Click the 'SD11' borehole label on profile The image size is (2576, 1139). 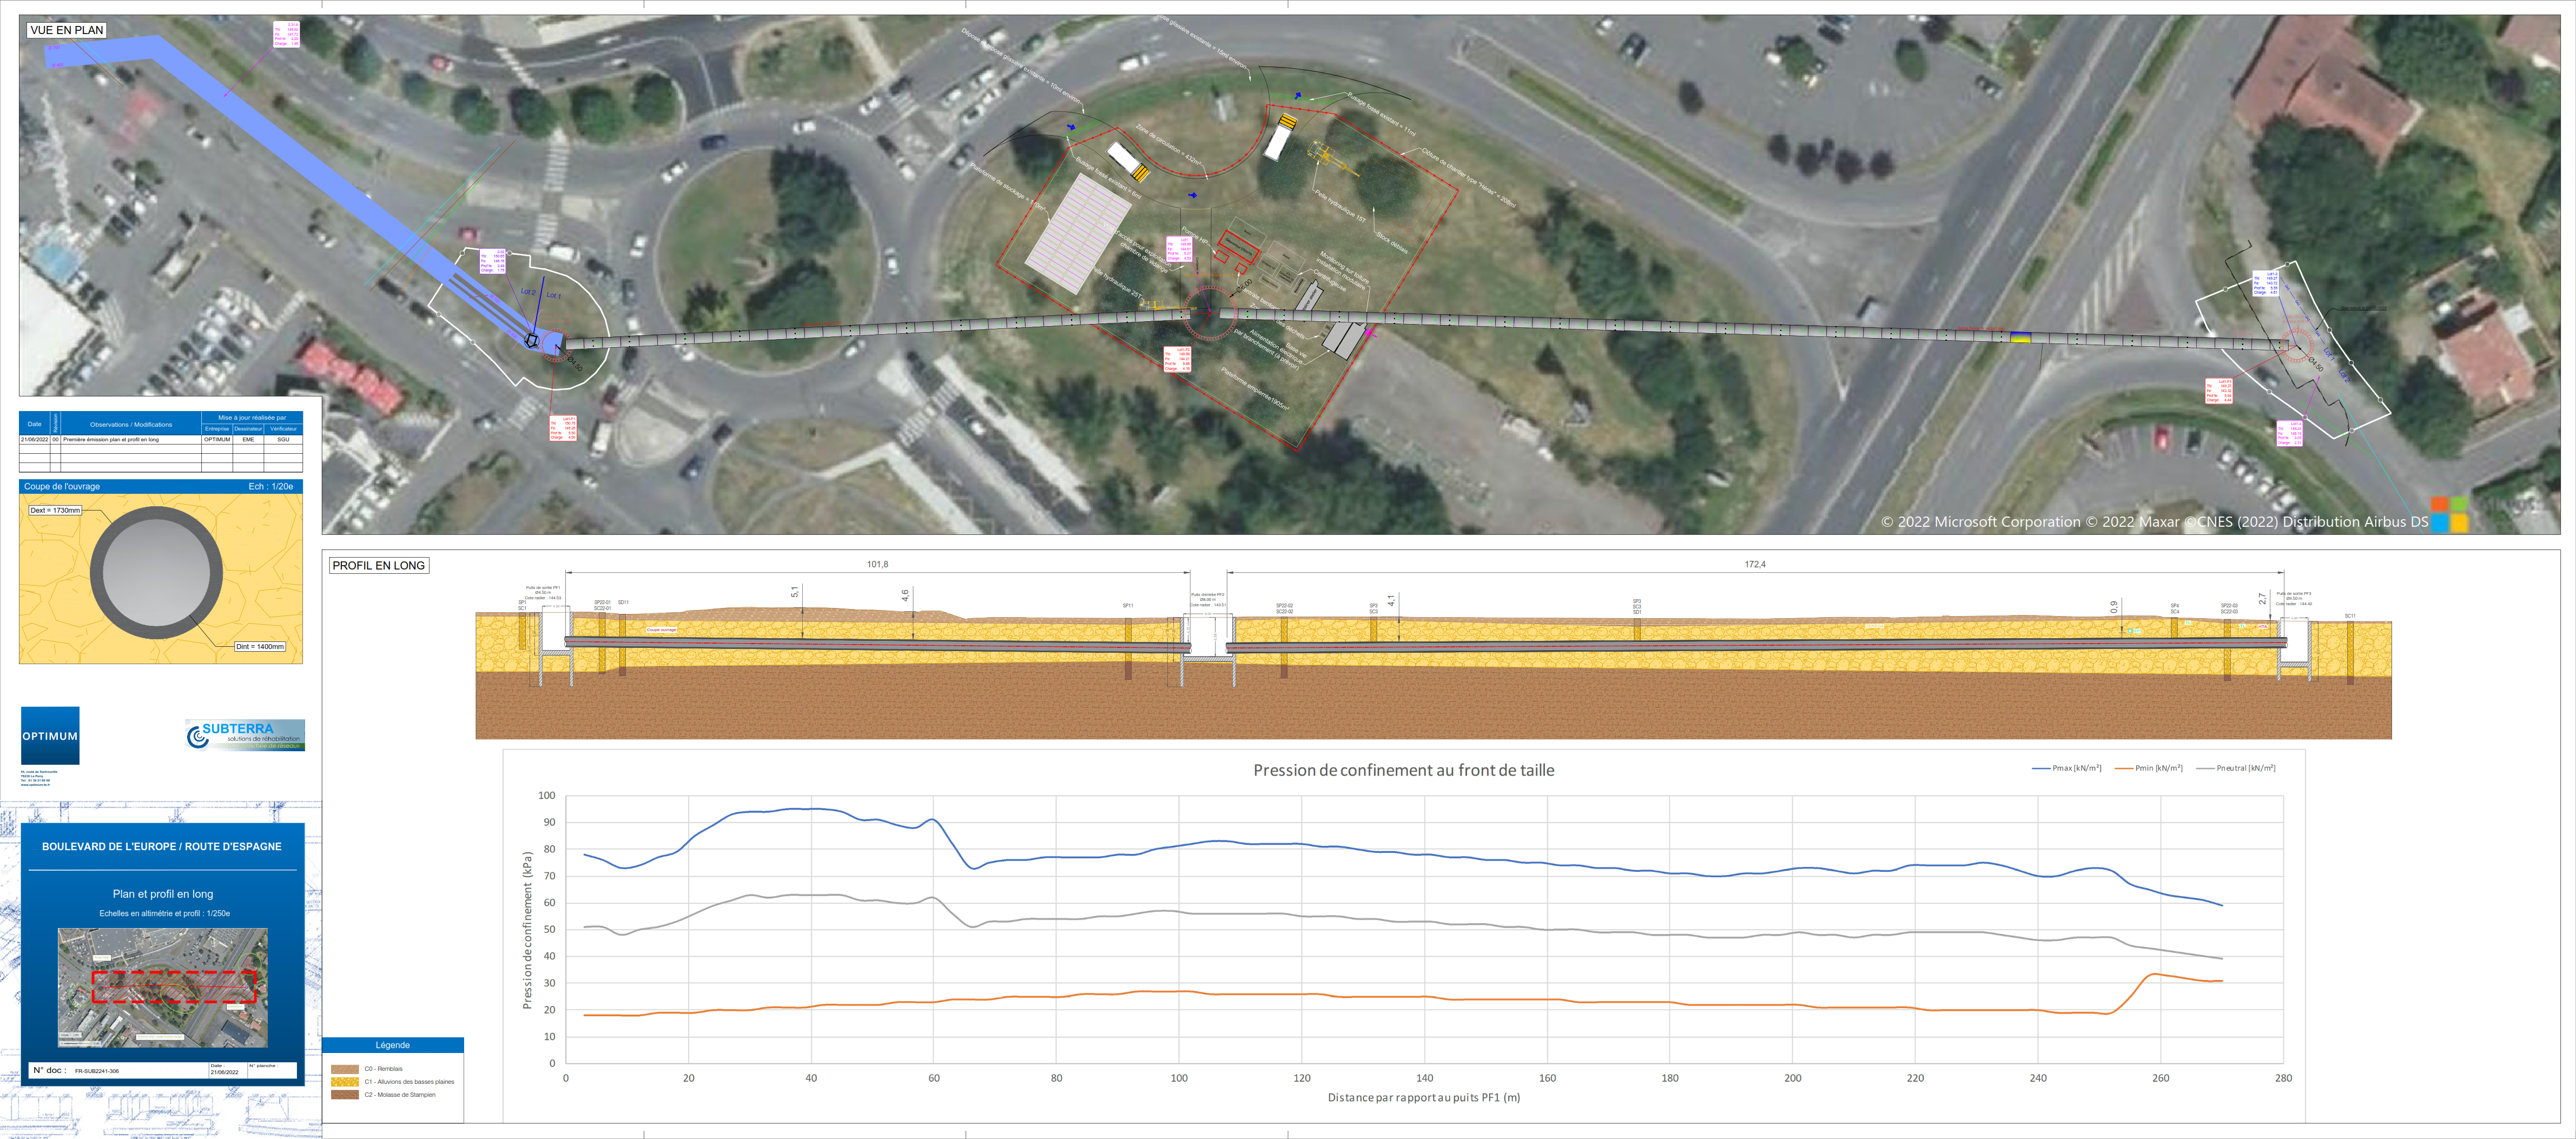pos(623,602)
